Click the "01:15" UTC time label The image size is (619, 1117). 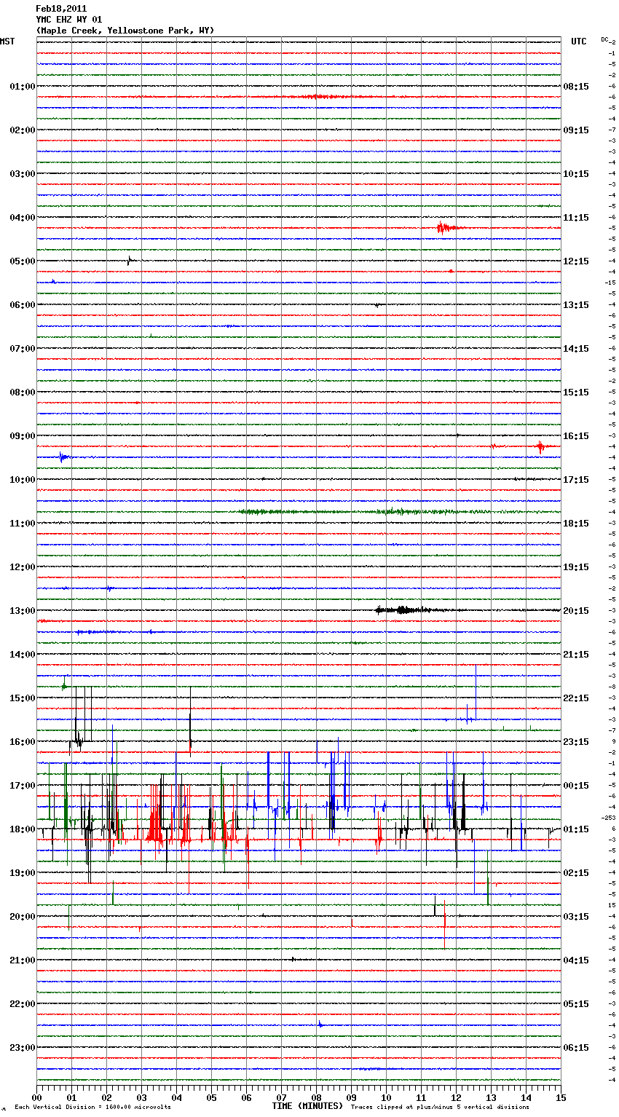576,829
